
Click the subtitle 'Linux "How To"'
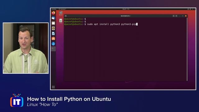(x=42, y=105)
